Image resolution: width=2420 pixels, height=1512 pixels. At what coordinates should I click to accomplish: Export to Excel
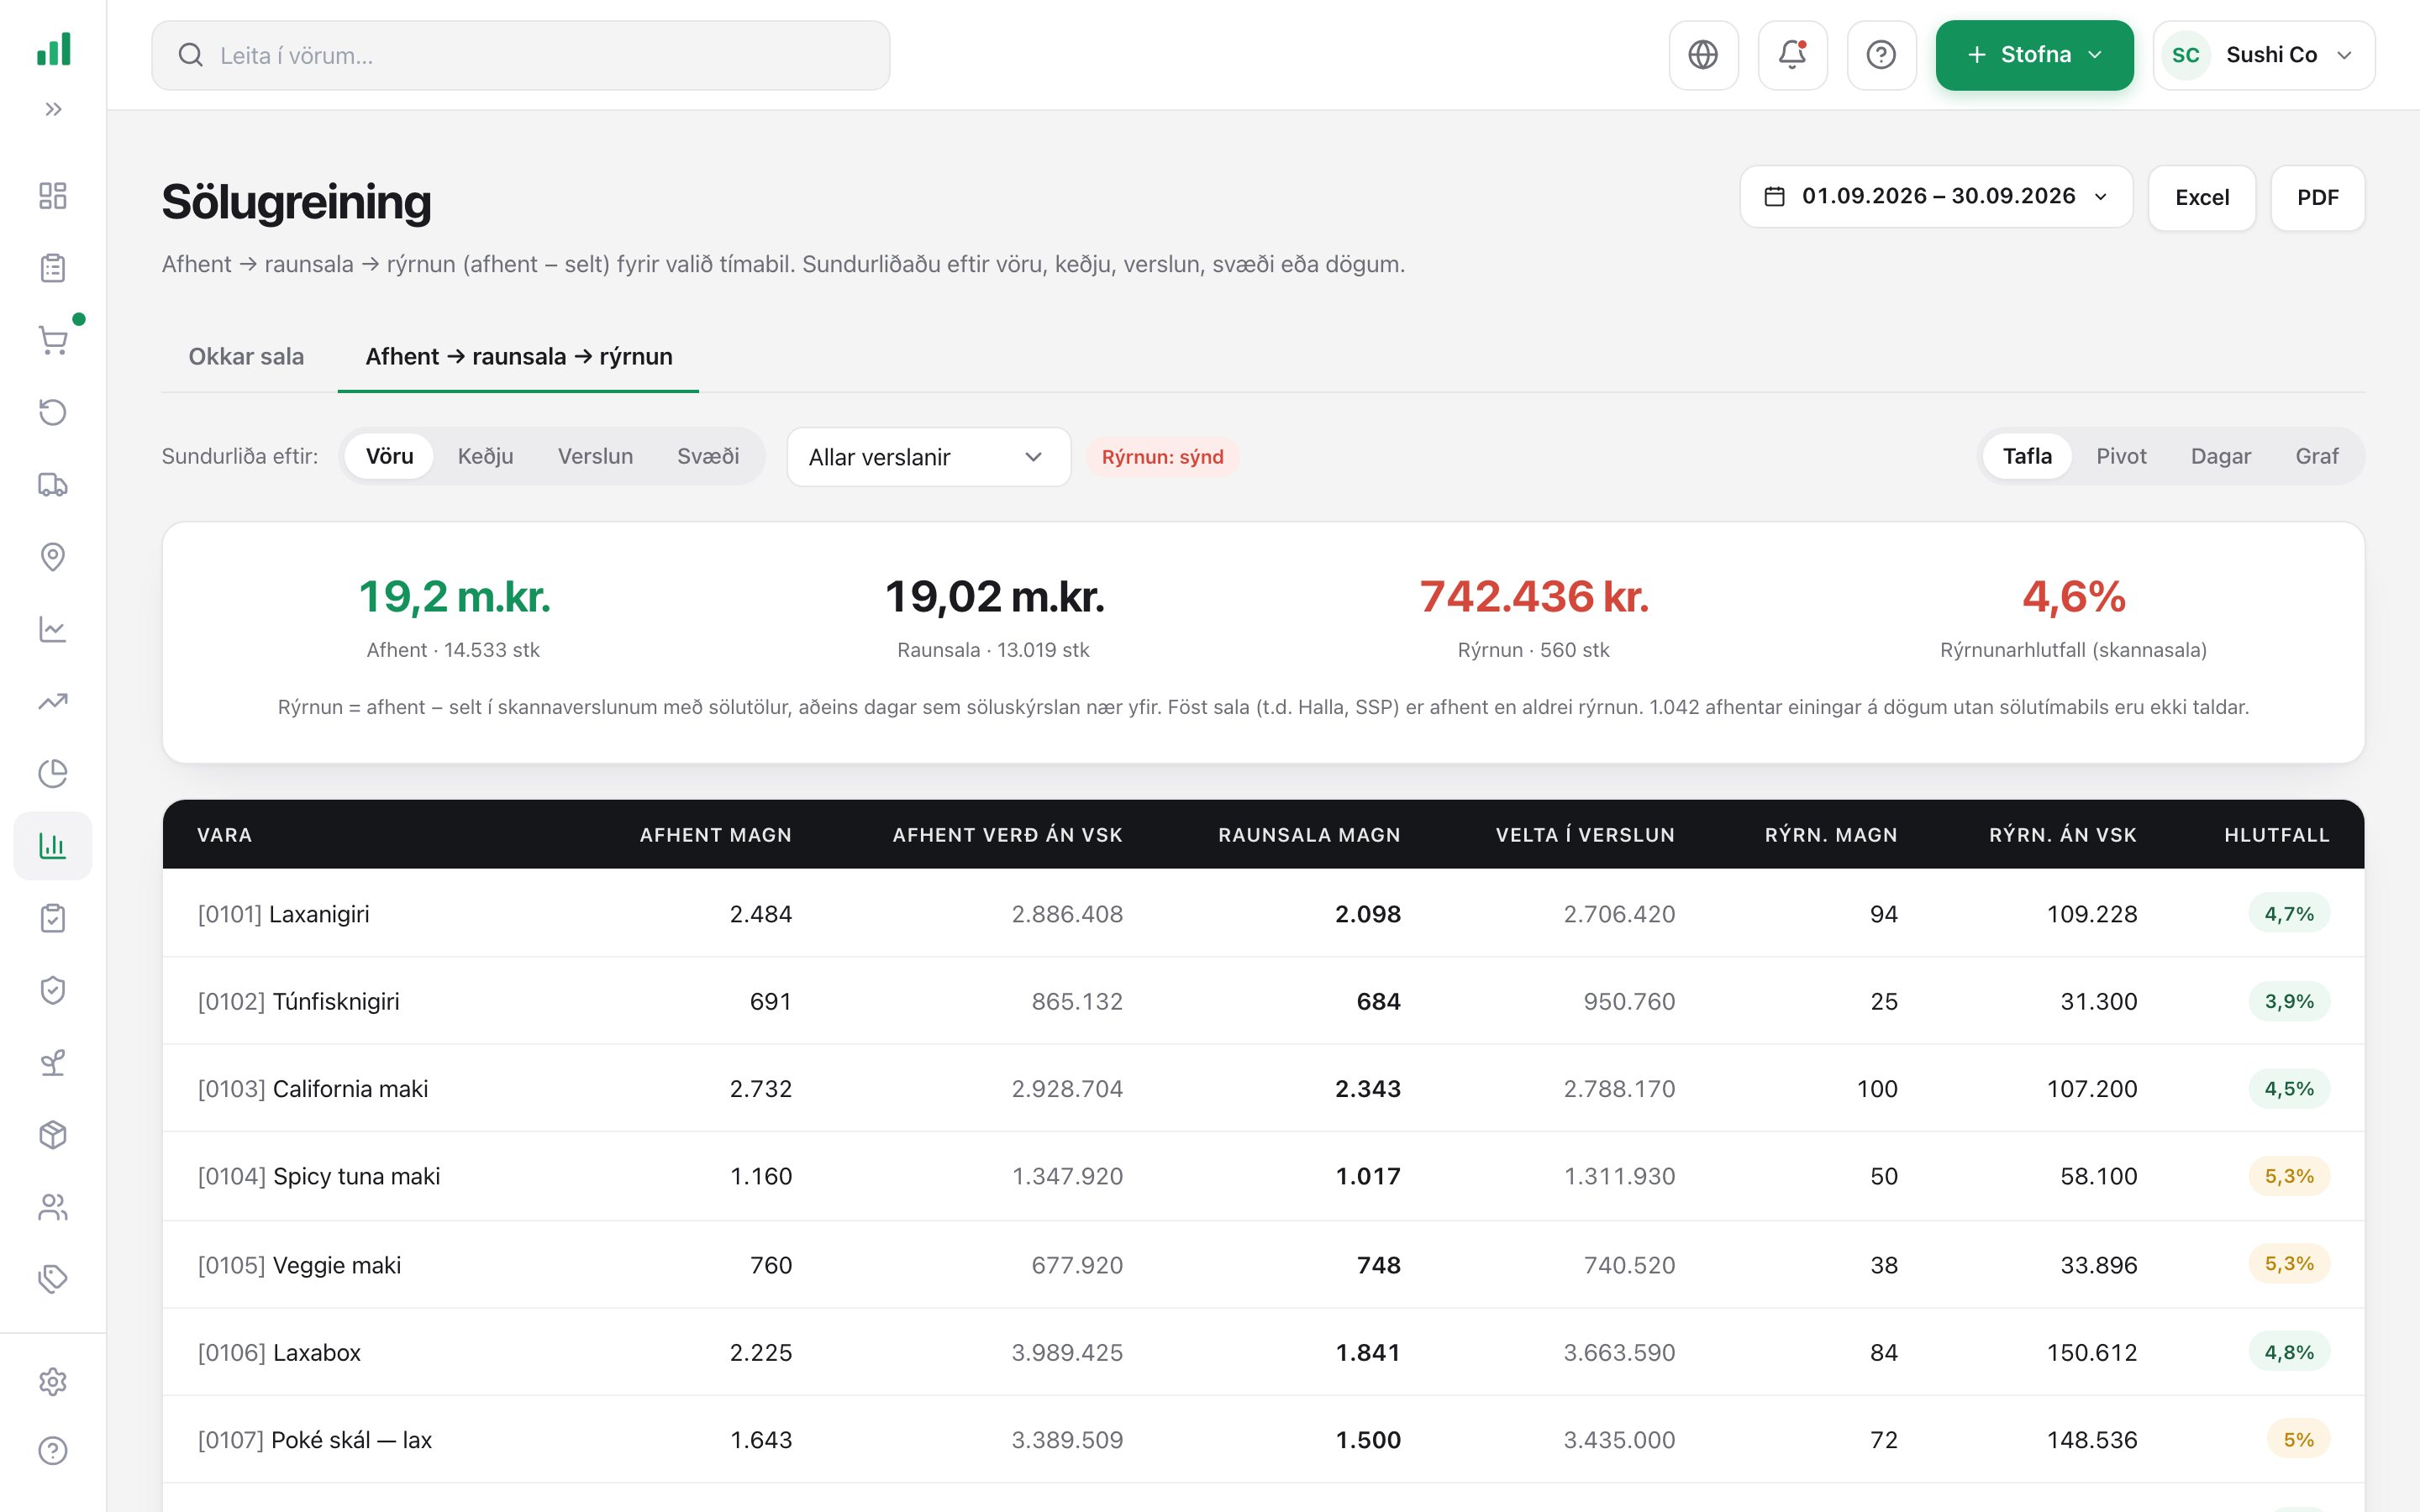2202,198
